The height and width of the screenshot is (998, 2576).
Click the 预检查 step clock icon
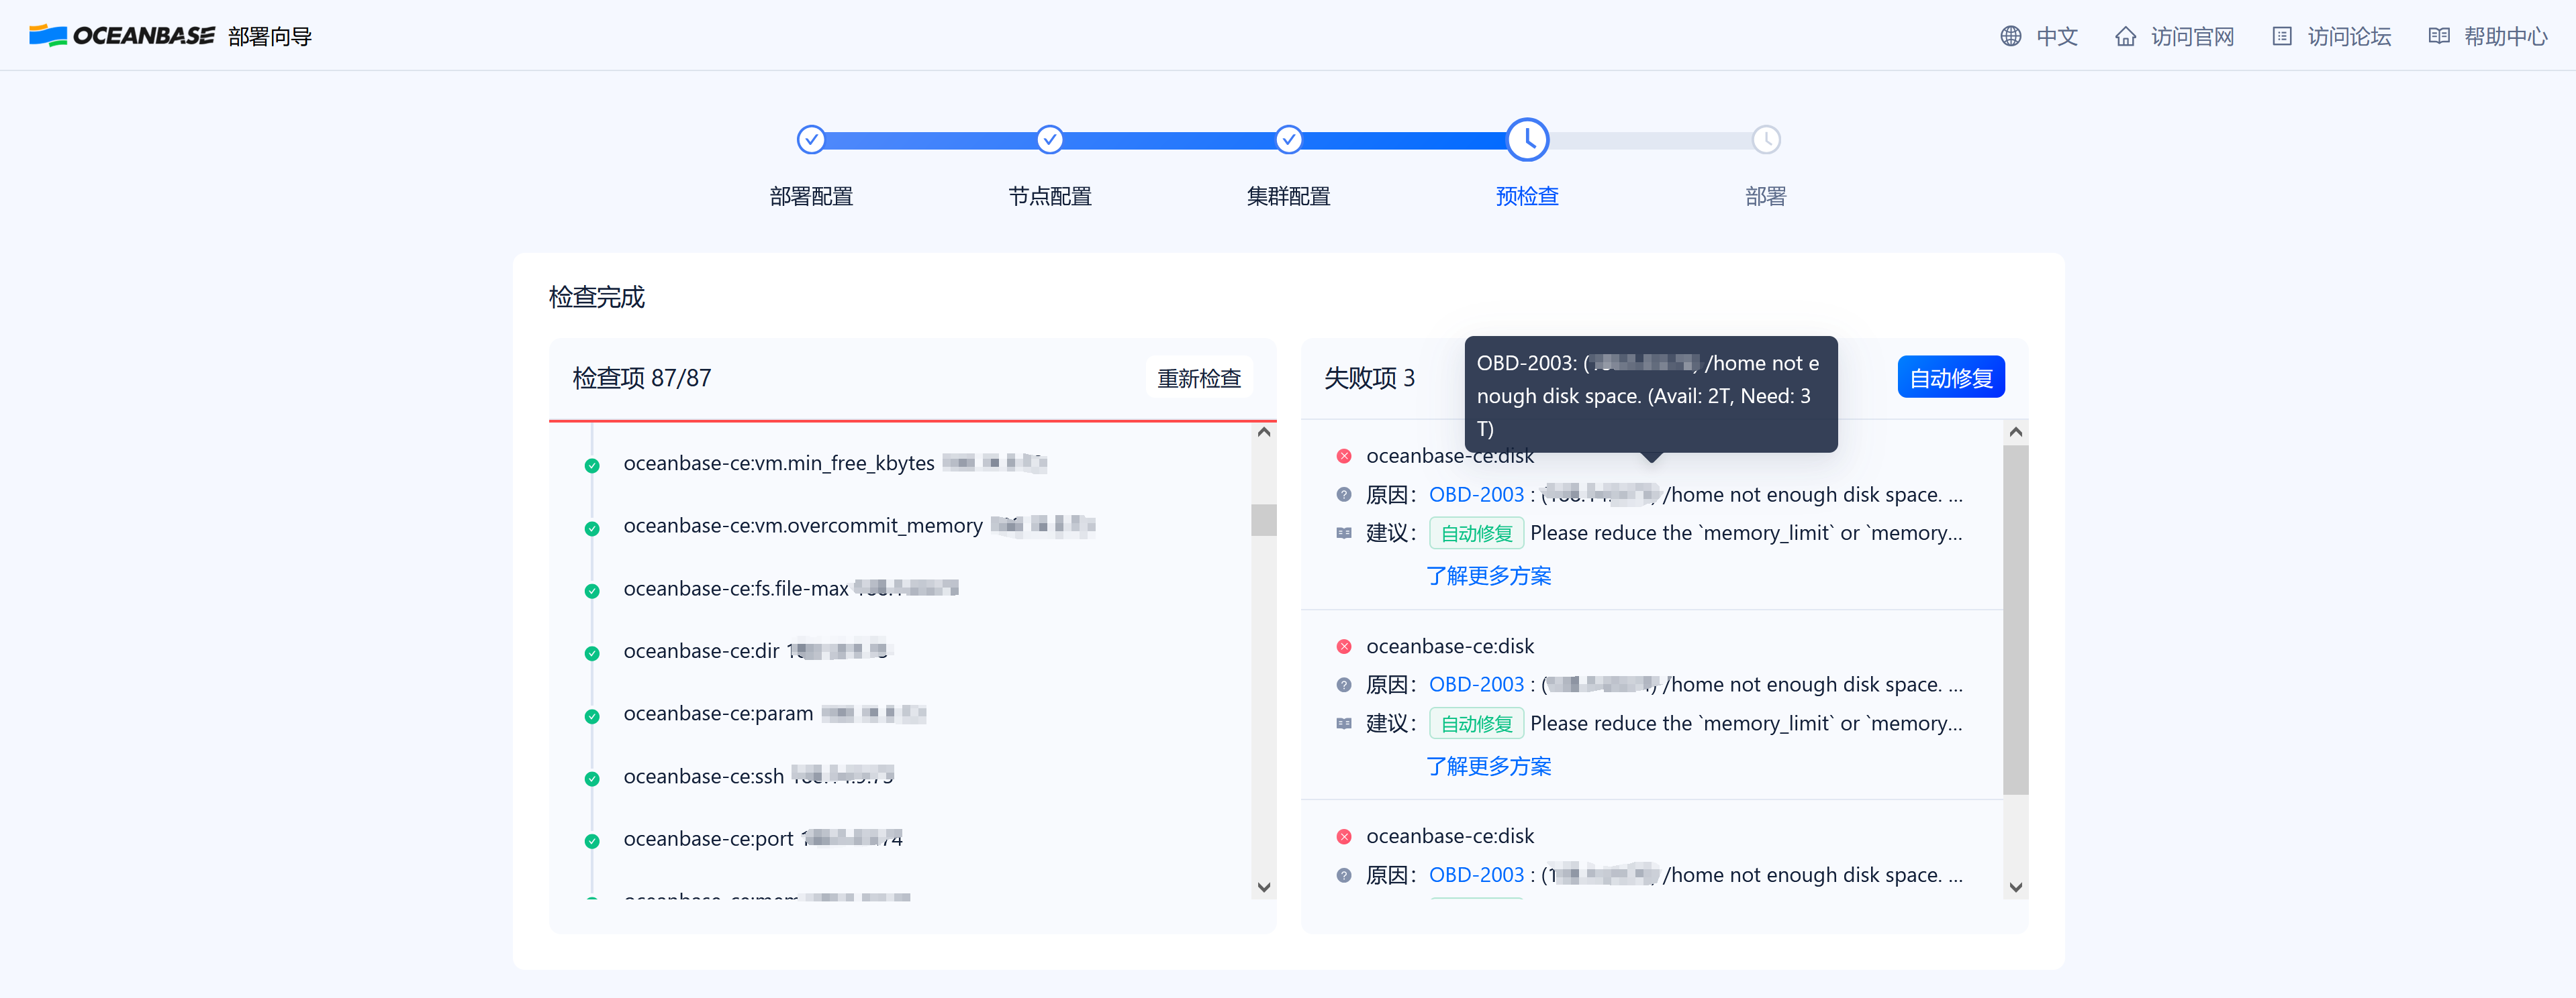pyautogui.click(x=1527, y=139)
